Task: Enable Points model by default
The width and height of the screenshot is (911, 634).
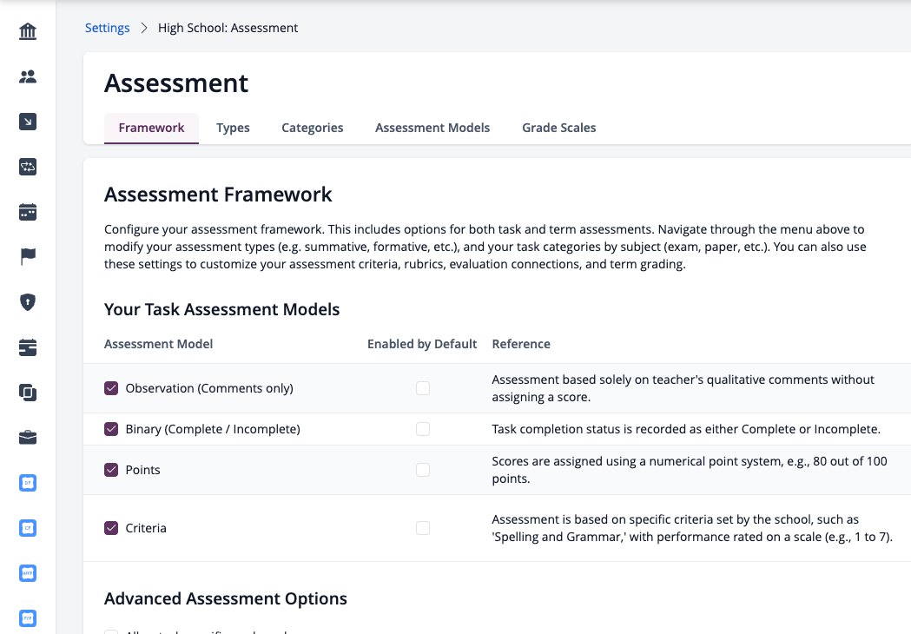Action: (423, 470)
